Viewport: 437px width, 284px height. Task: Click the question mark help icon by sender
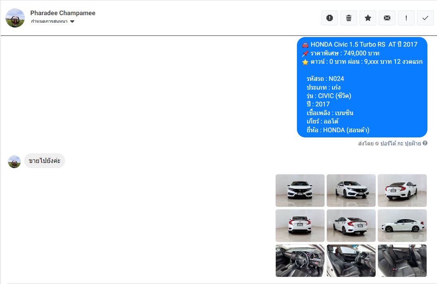pyautogui.click(x=425, y=143)
